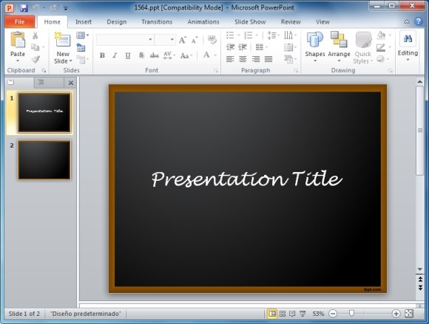Center the text alignment
Image resolution: width=429 pixels, height=324 pixels.
coord(243,59)
